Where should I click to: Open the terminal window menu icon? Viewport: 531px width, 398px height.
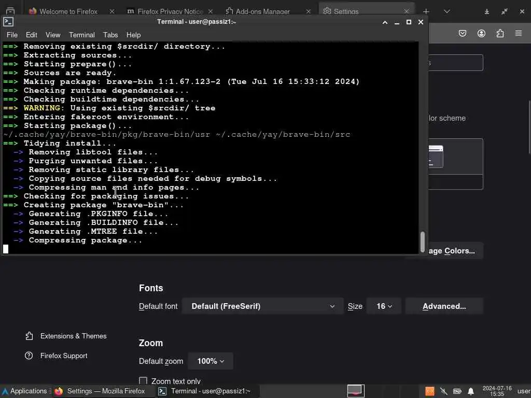click(x=8, y=22)
